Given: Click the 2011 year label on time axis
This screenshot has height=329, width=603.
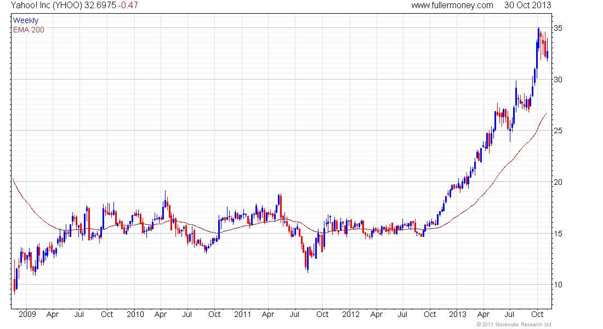Looking at the screenshot, I should [x=243, y=314].
